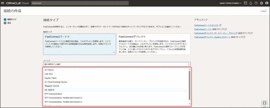This screenshot has height=108, width=270.
Task: Open the FastConnectパートナのリスト document link
Action: pyautogui.click(x=206, y=25)
